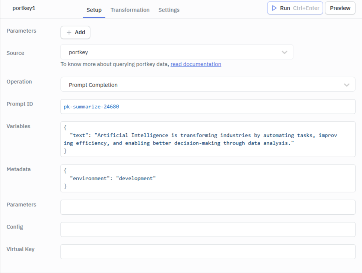The height and width of the screenshot is (273, 362).
Task: Switch to the Transformation tab
Action: tap(130, 10)
